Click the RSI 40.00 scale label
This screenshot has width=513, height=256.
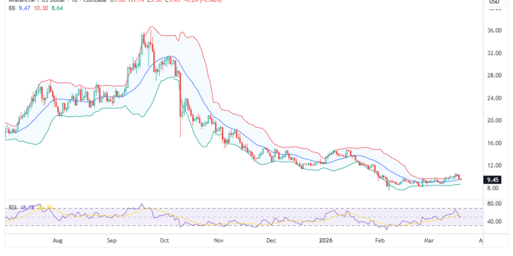click(x=494, y=222)
